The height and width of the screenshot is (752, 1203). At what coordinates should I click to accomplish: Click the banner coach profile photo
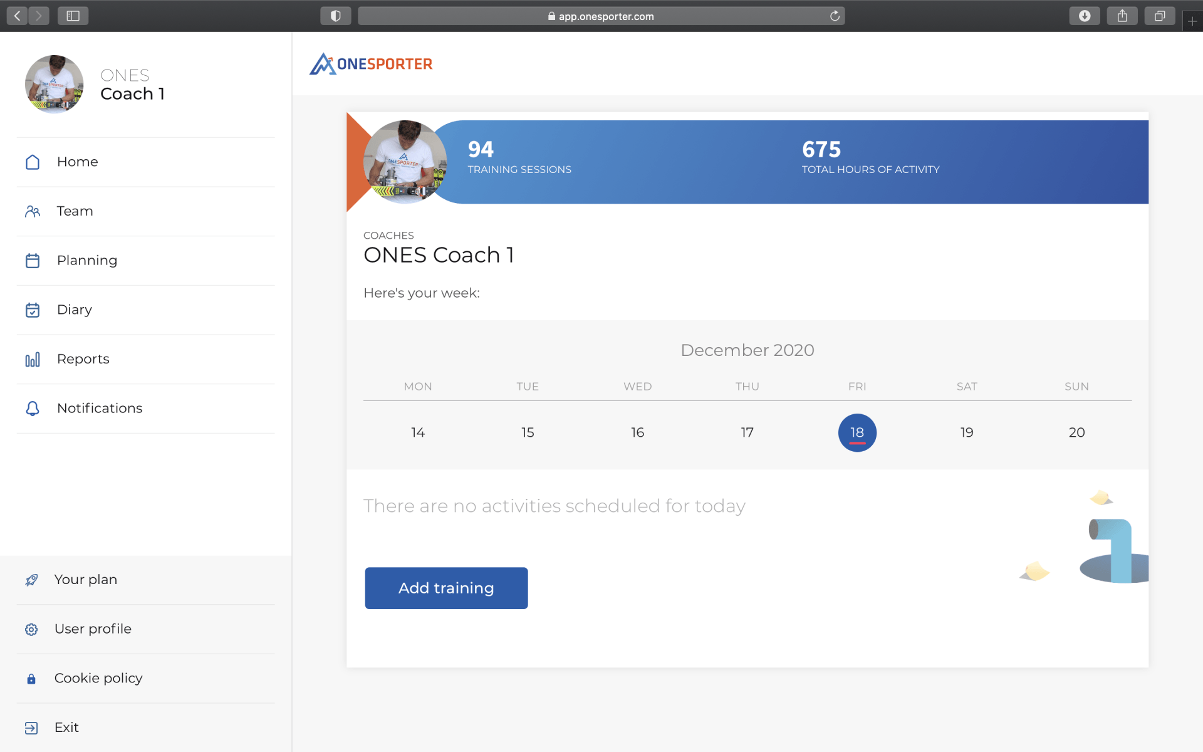(x=405, y=162)
